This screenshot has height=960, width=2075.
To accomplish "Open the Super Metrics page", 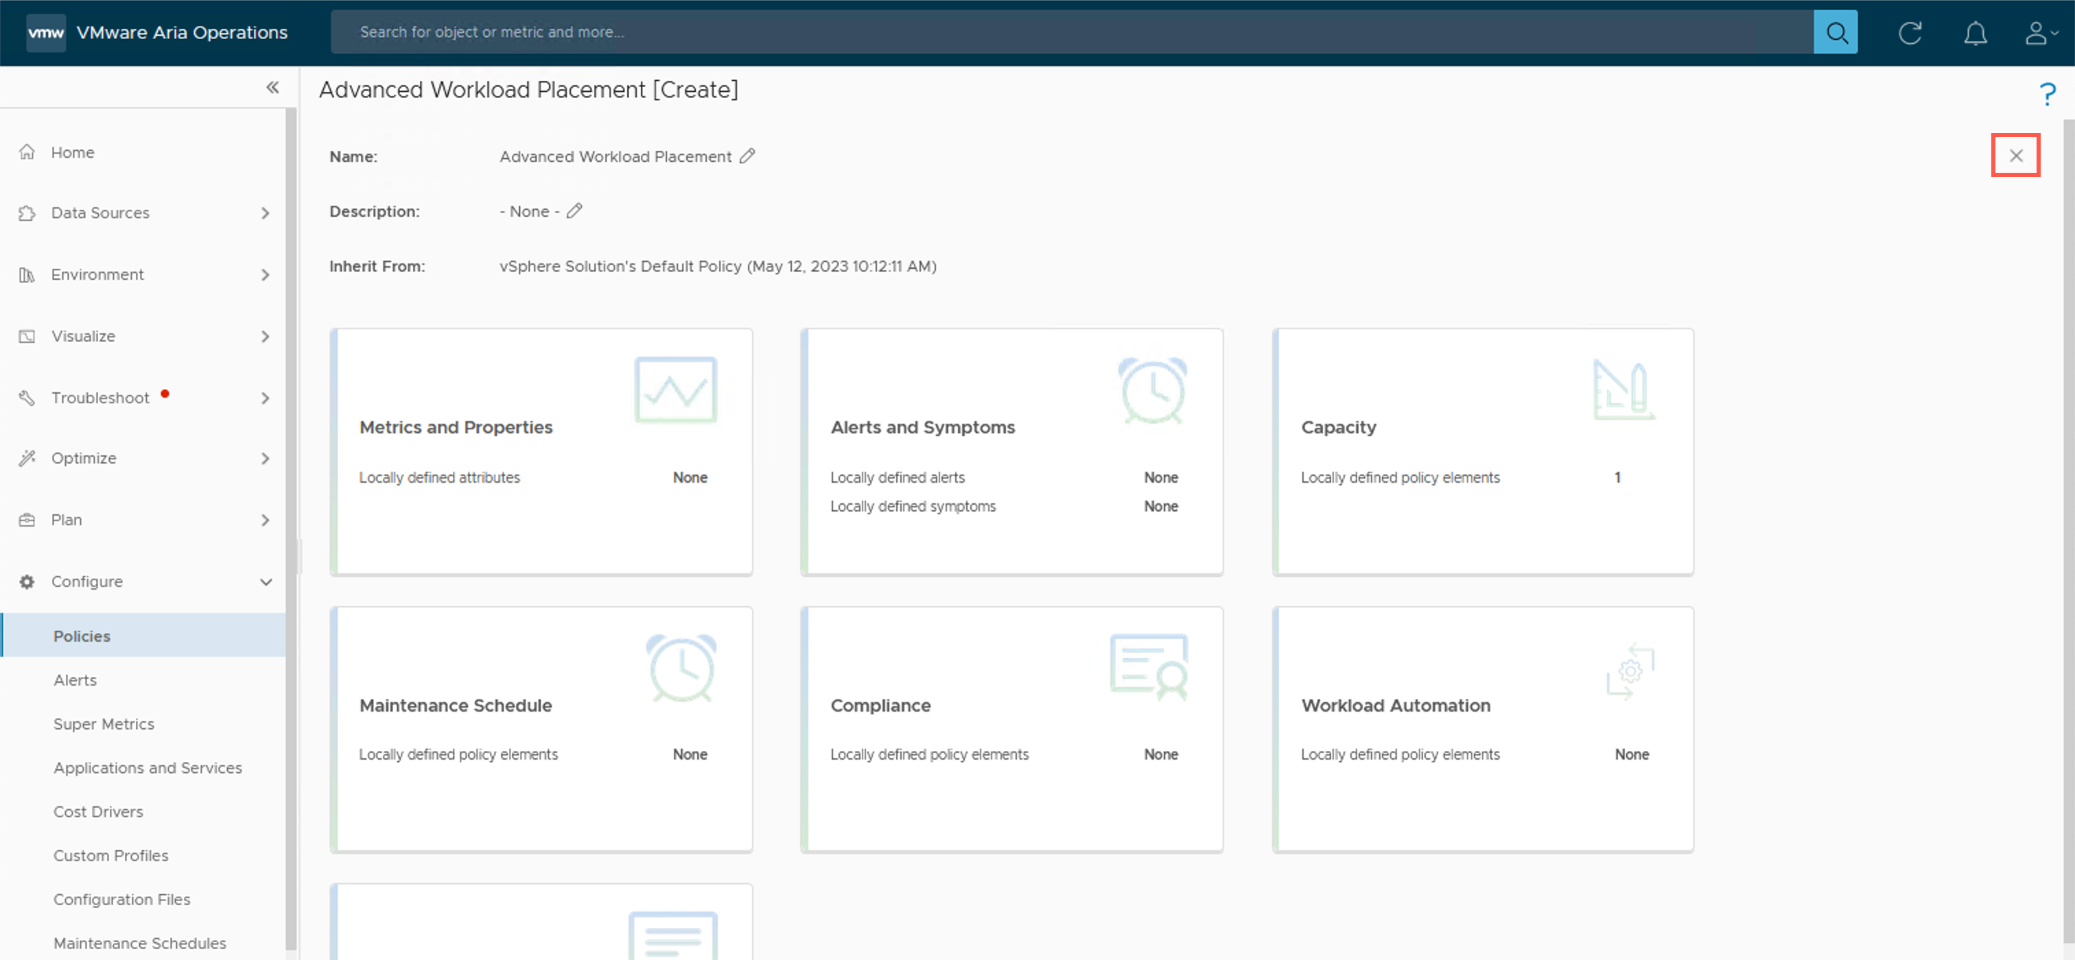I will click(103, 723).
